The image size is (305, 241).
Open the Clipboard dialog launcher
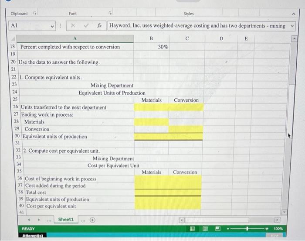point(34,13)
